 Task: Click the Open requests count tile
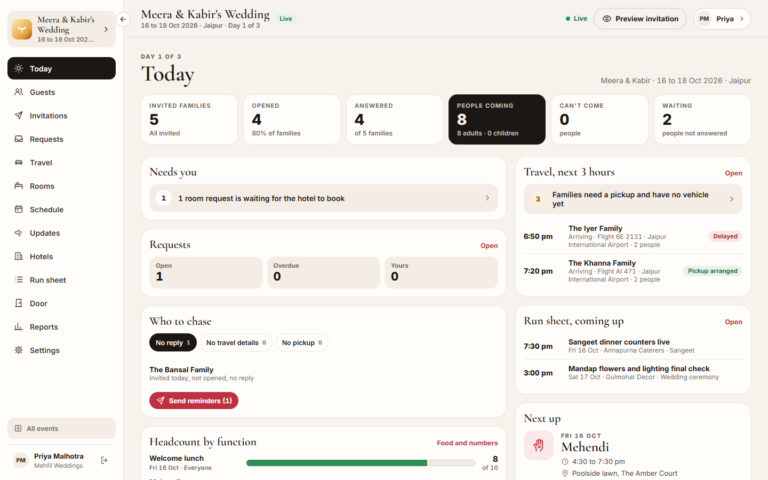pos(206,273)
